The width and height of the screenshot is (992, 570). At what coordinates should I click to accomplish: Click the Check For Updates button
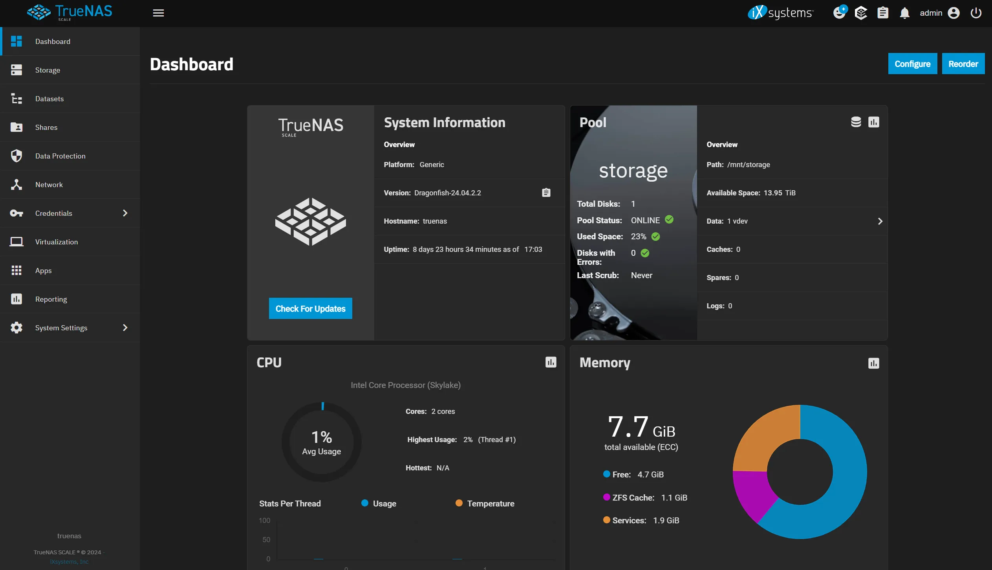(x=310, y=309)
